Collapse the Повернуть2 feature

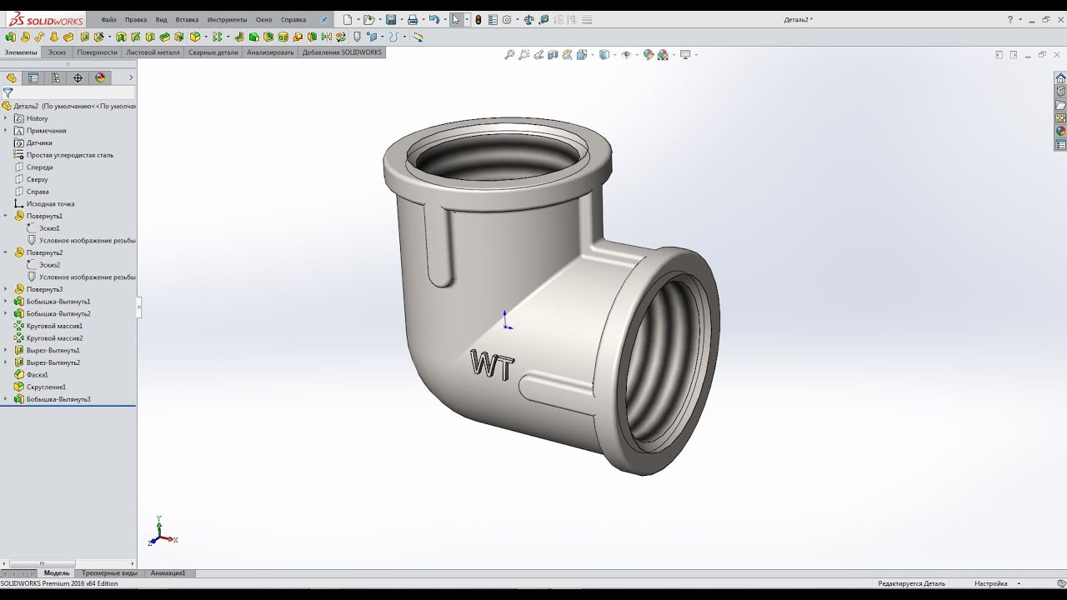click(6, 252)
